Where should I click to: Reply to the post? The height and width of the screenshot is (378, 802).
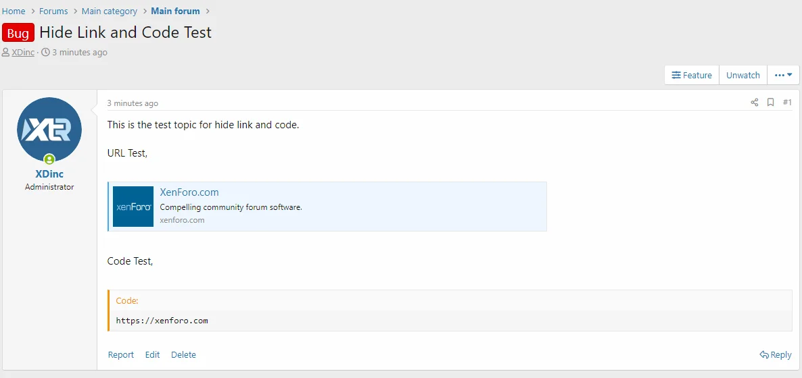(776, 355)
